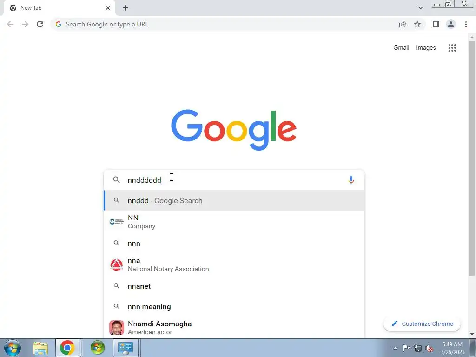The width and height of the screenshot is (476, 357).
Task: Click the NN company logo
Action: pyautogui.click(x=117, y=222)
